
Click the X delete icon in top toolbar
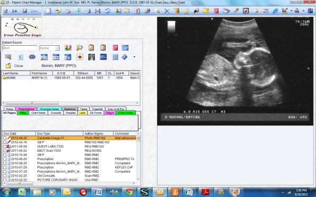pyautogui.click(x=166, y=11)
